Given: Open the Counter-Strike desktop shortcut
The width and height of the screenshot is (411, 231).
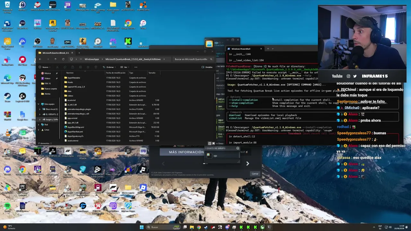Looking at the screenshot, I should (83, 43).
